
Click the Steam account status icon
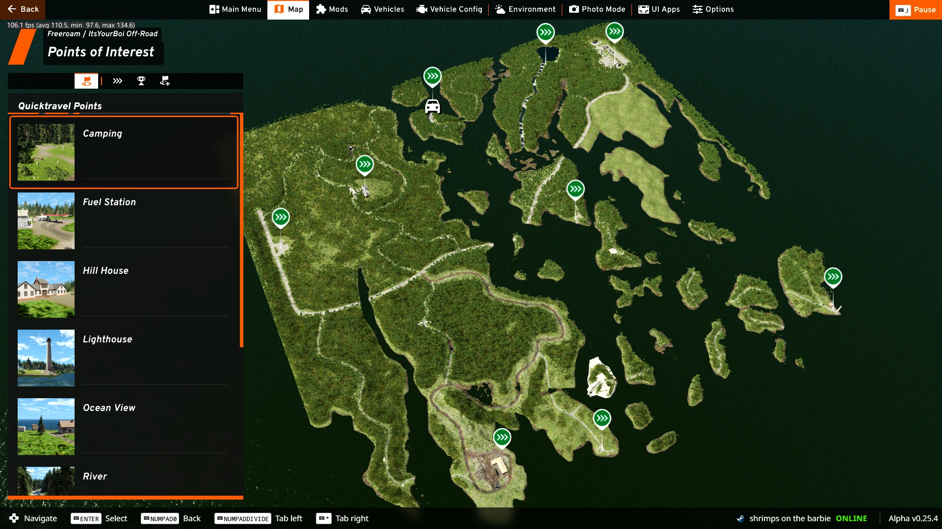click(x=740, y=518)
